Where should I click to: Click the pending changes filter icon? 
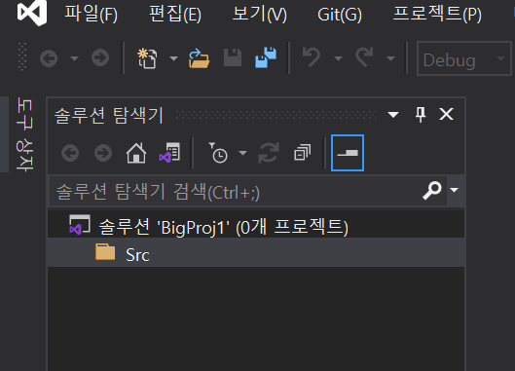218,153
